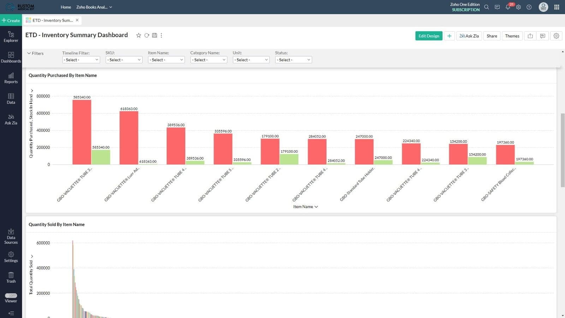Image resolution: width=565 pixels, height=318 pixels.
Task: Refresh the dashboard
Action: point(147,35)
